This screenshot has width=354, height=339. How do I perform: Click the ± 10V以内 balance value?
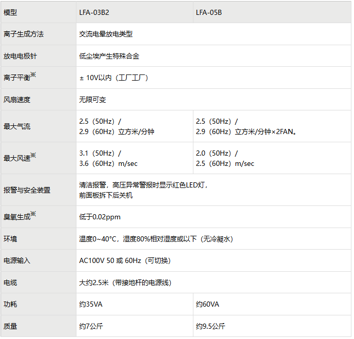coord(113,78)
